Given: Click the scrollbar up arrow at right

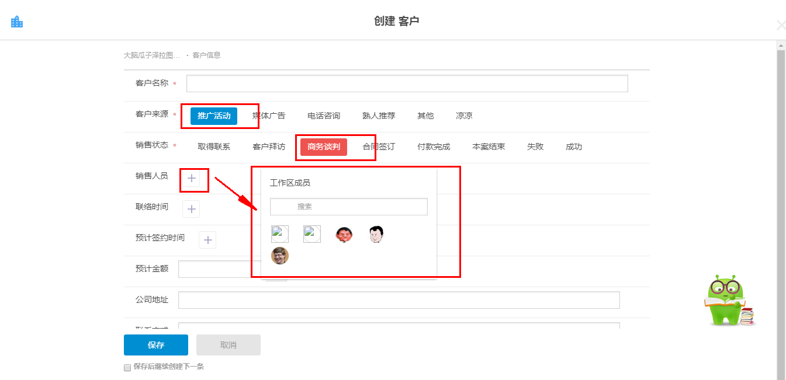Looking at the screenshot, I should (x=781, y=45).
